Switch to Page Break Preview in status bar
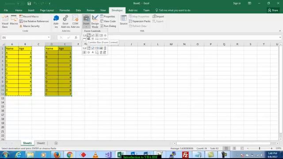 242,148
